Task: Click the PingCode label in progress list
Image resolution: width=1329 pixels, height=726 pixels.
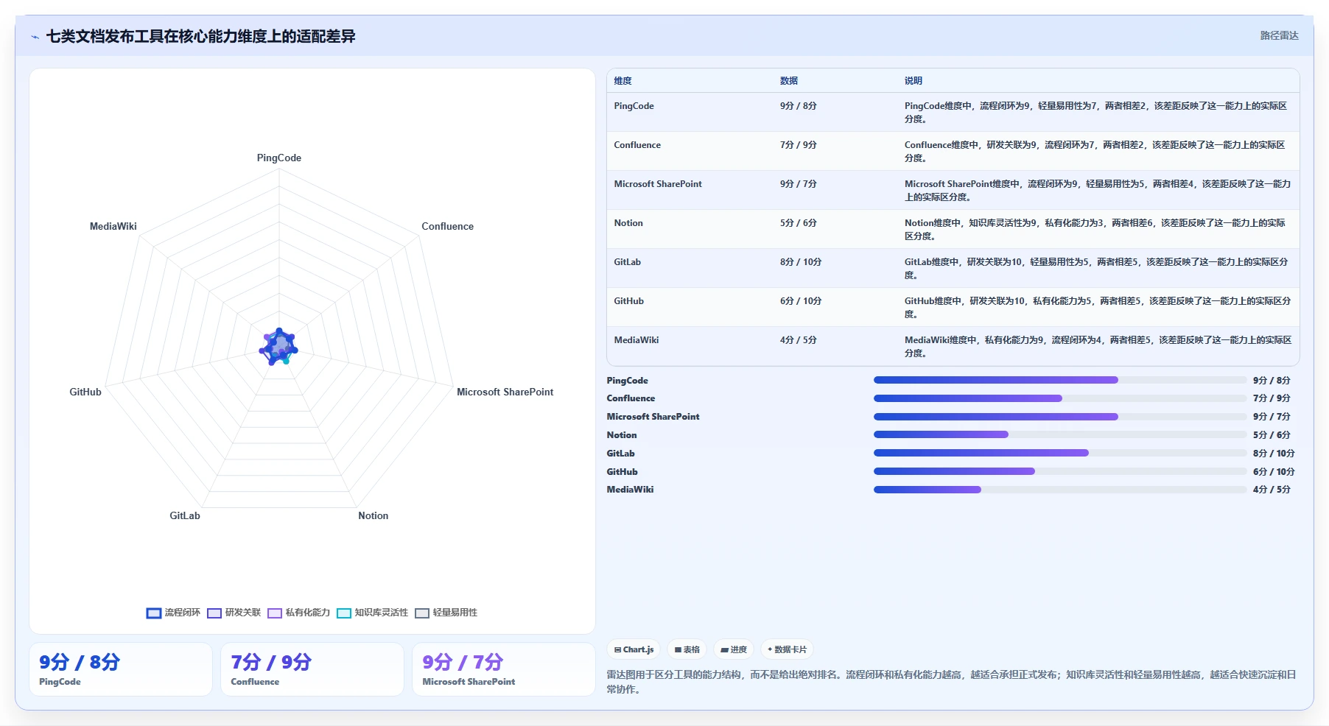Action: (628, 381)
